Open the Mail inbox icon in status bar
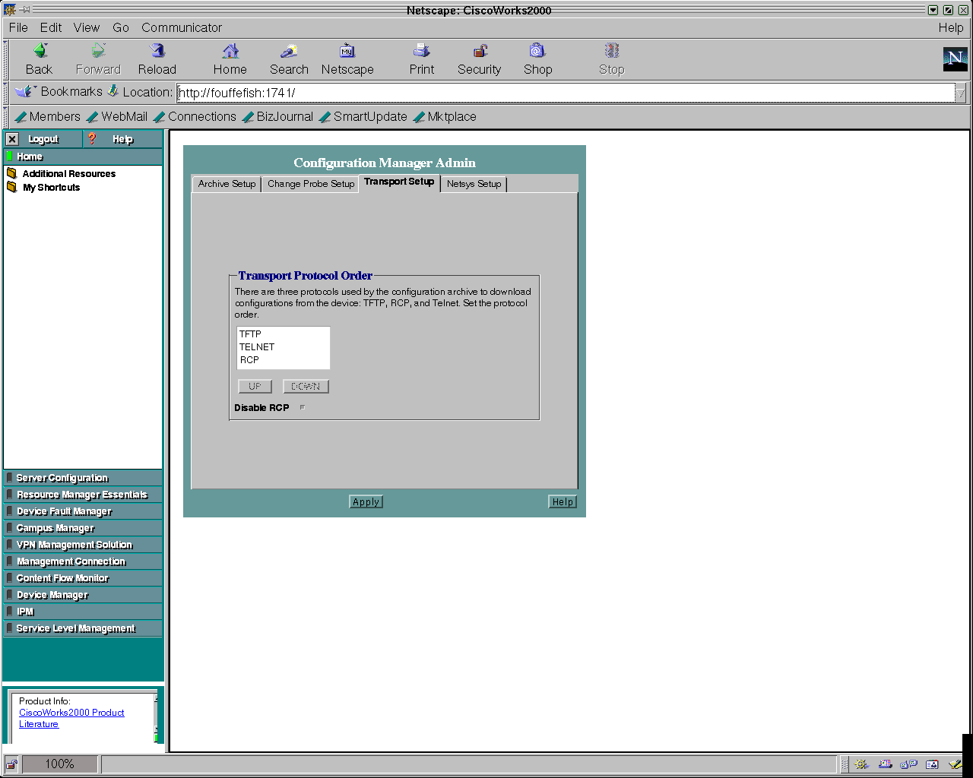The width and height of the screenshot is (973, 778). [x=885, y=764]
